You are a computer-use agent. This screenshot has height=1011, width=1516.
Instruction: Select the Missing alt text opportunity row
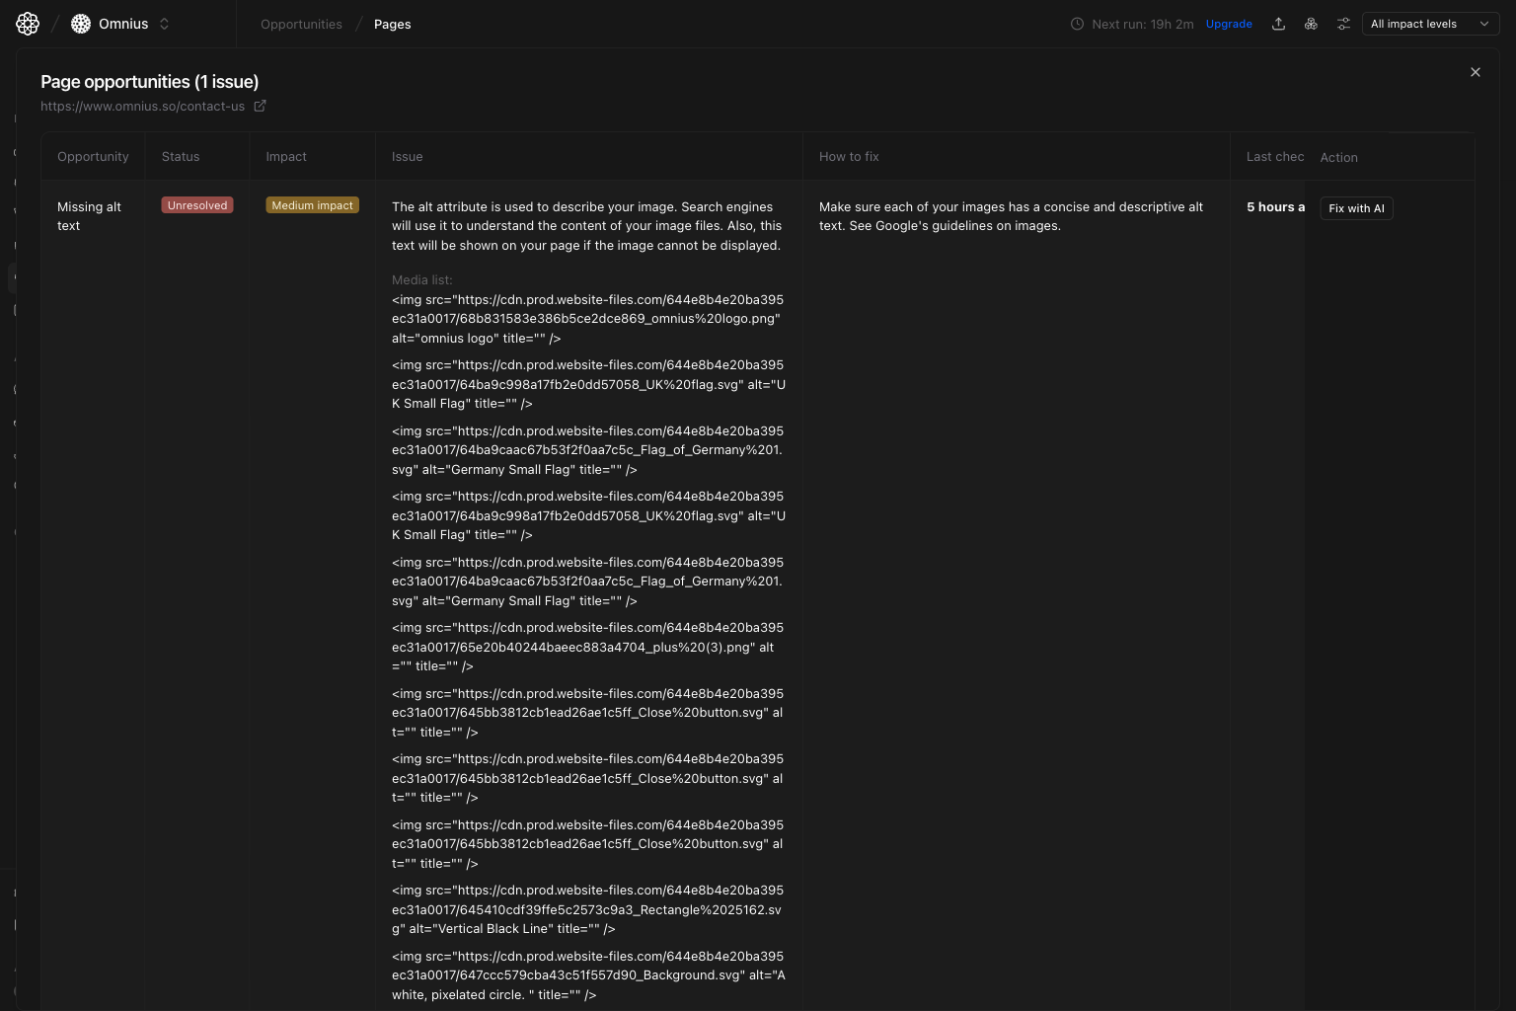89,215
